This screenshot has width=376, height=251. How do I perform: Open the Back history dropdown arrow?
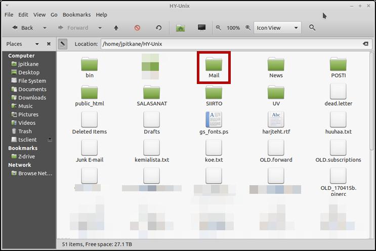[45, 28]
